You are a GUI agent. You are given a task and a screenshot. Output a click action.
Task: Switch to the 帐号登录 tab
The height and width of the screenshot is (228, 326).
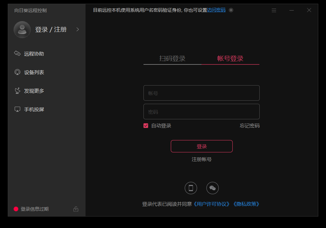pos(230,59)
